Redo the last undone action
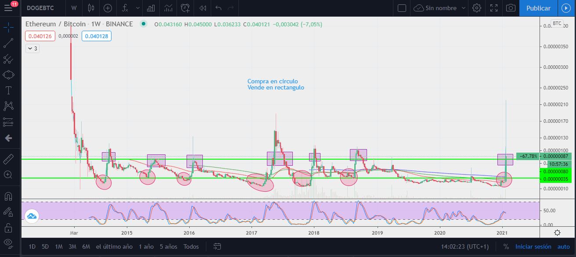The image size is (576, 257). click(231, 8)
